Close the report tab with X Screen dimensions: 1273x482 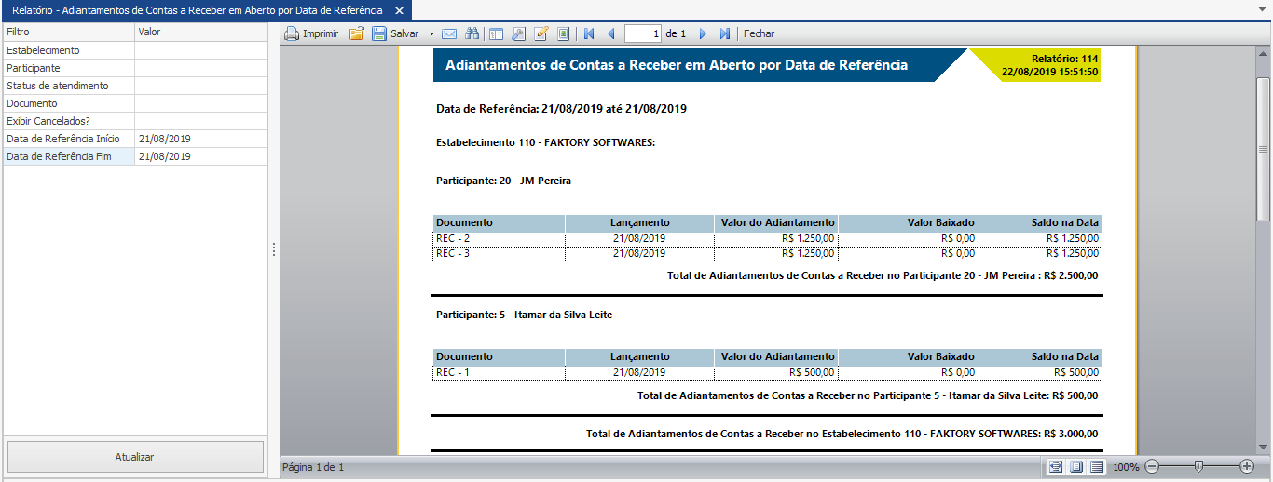[x=398, y=10]
